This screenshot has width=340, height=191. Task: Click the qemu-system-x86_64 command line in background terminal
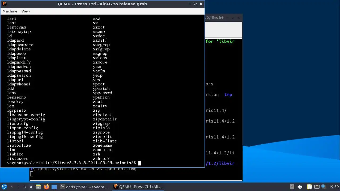[87, 169]
